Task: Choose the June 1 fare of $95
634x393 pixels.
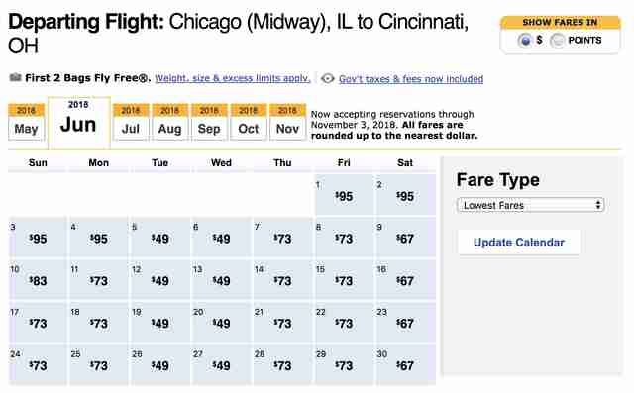Action: click(344, 195)
